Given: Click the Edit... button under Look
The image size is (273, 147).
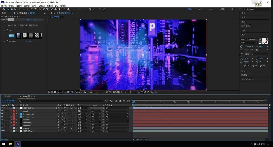Looking at the screenshot, I should pyautogui.click(x=11, y=36).
